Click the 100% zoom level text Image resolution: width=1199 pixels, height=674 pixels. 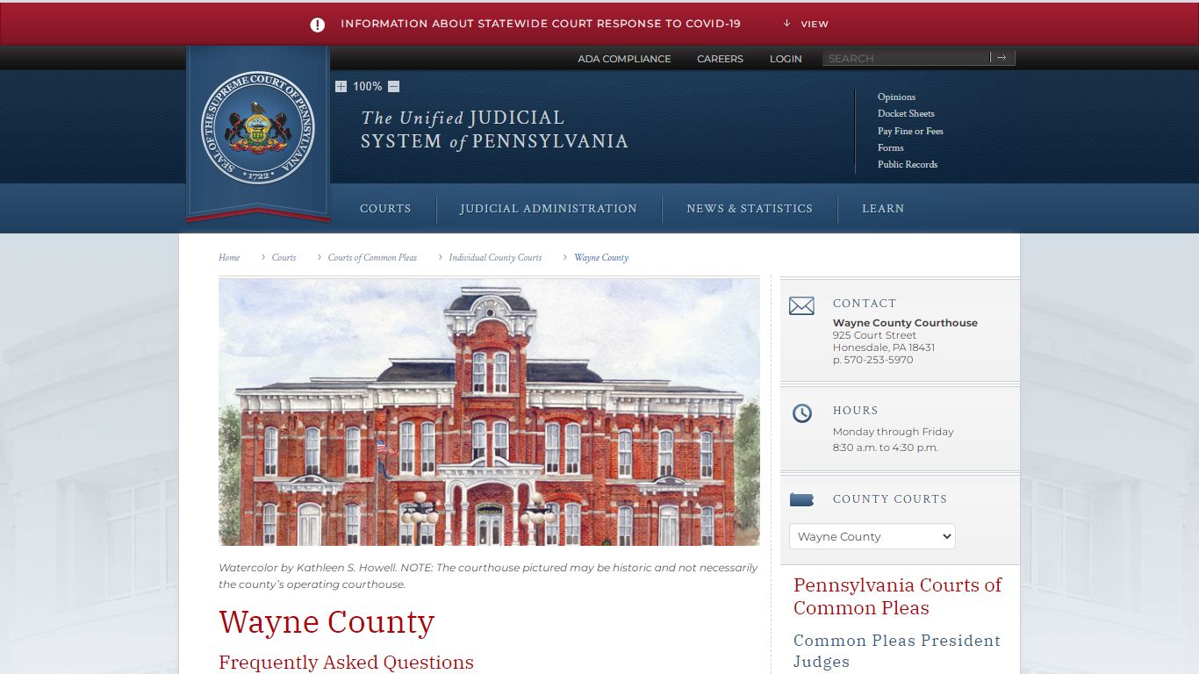pos(367,86)
